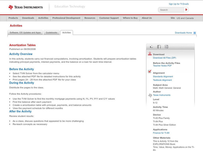Click the Texas Instruments logo
The image size is (203, 151).
(x=25, y=7)
